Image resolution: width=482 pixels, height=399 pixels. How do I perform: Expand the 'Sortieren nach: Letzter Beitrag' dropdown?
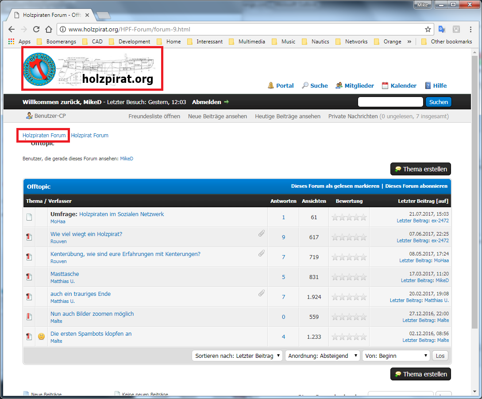237,356
